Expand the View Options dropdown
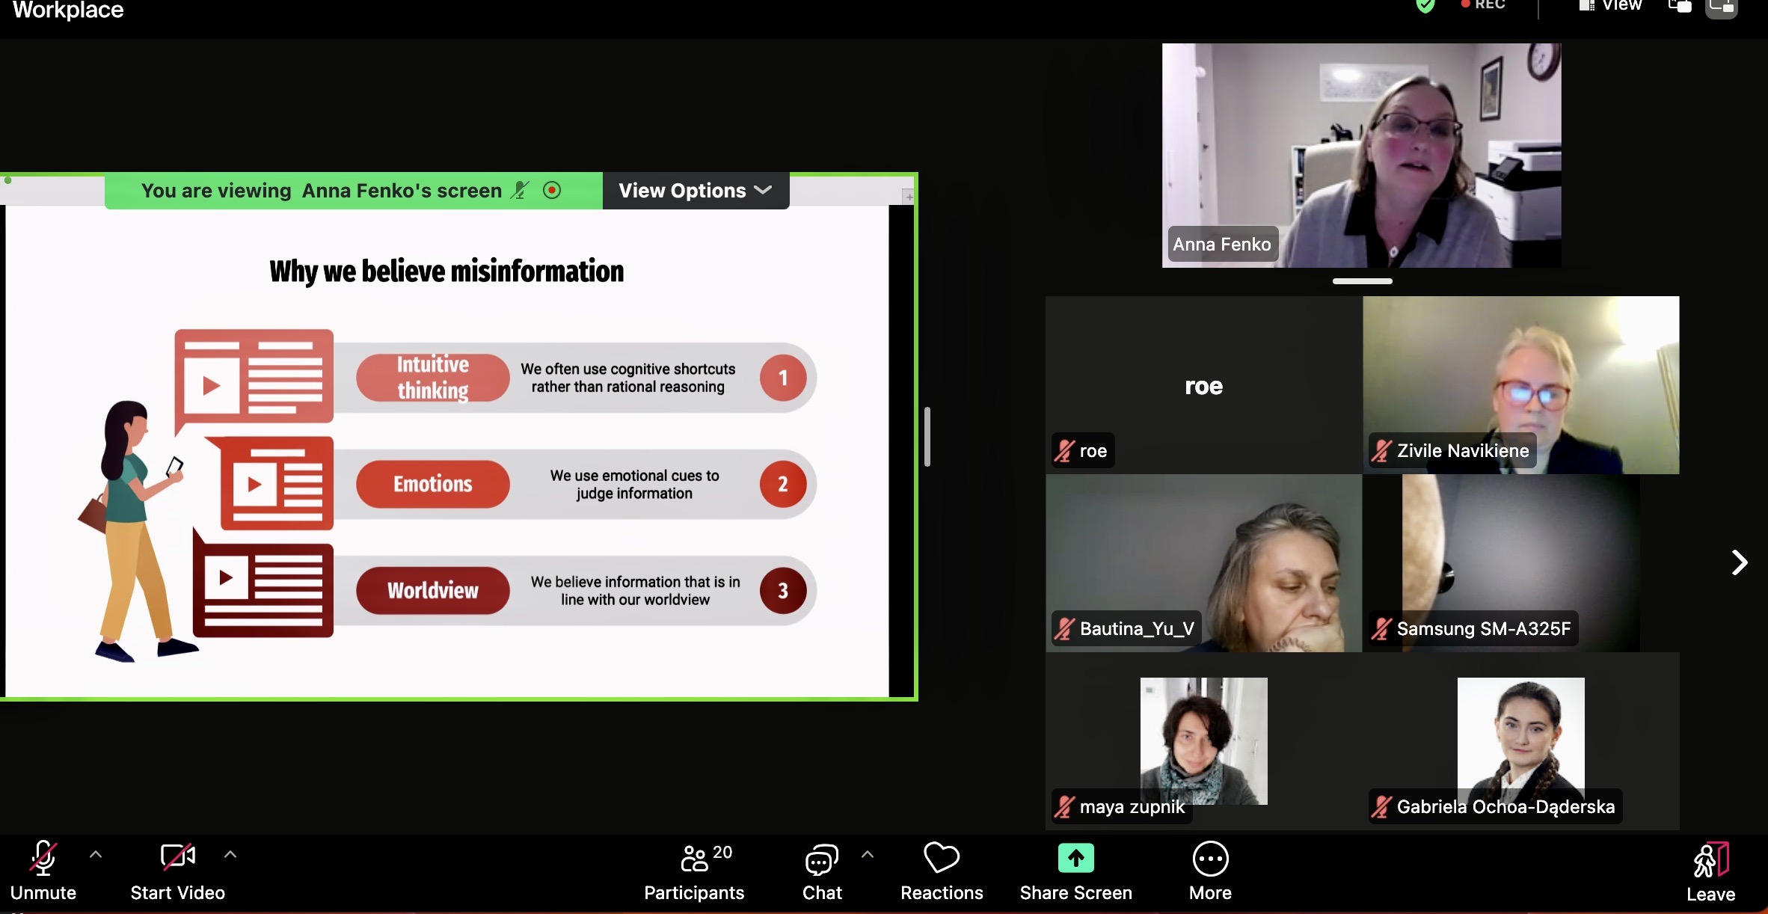The height and width of the screenshot is (914, 1768). [x=696, y=191]
